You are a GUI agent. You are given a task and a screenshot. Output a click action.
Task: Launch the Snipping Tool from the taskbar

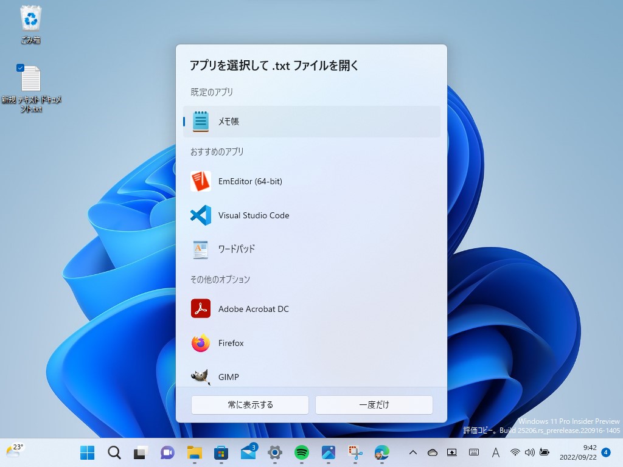[x=355, y=452]
